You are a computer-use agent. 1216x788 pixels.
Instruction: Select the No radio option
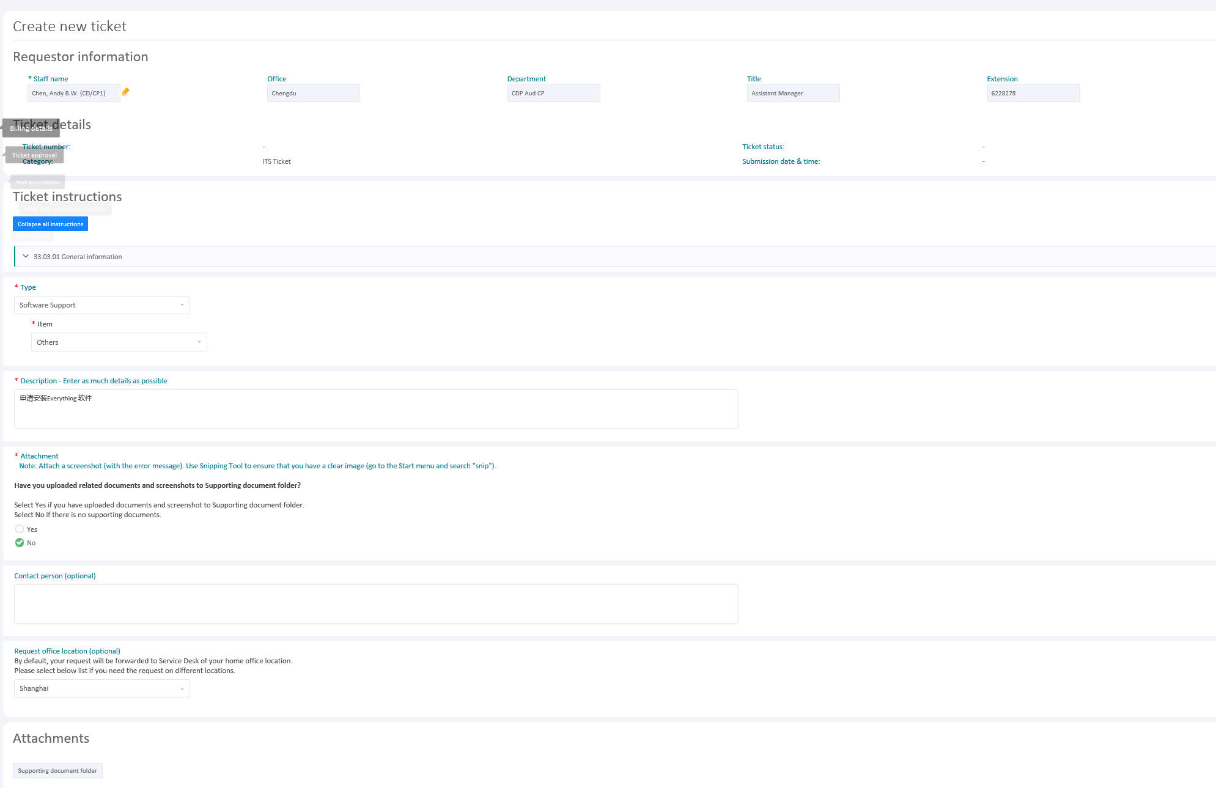pos(20,543)
